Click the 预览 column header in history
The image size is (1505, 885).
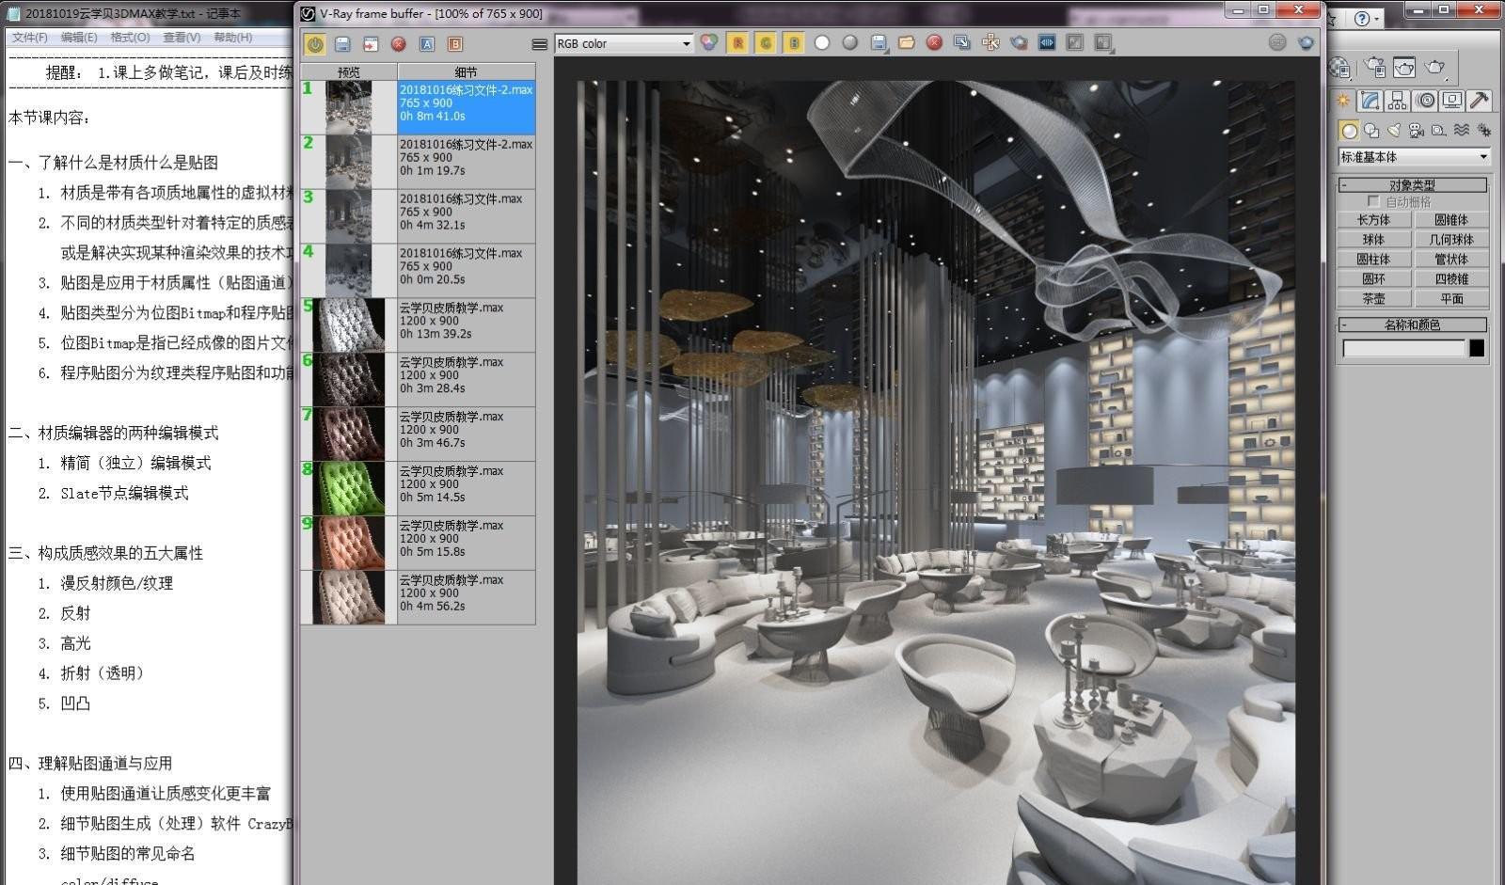click(349, 71)
